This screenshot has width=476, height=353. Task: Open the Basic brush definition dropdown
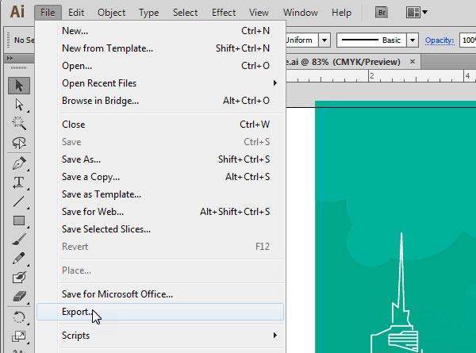413,40
